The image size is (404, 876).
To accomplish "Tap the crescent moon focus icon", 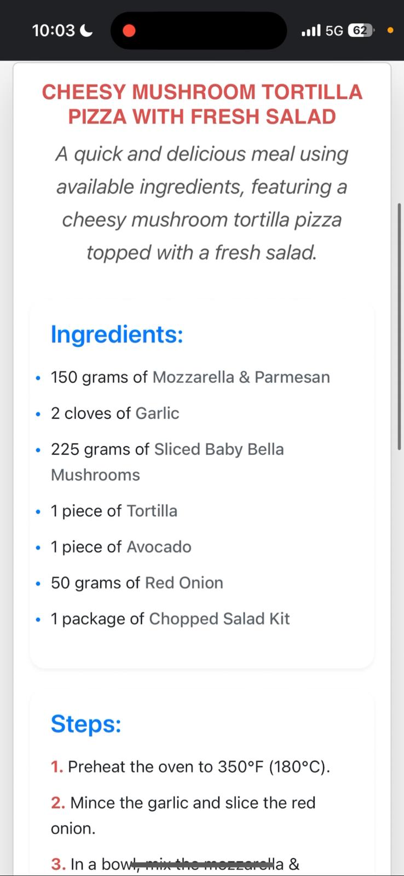I will [x=86, y=30].
